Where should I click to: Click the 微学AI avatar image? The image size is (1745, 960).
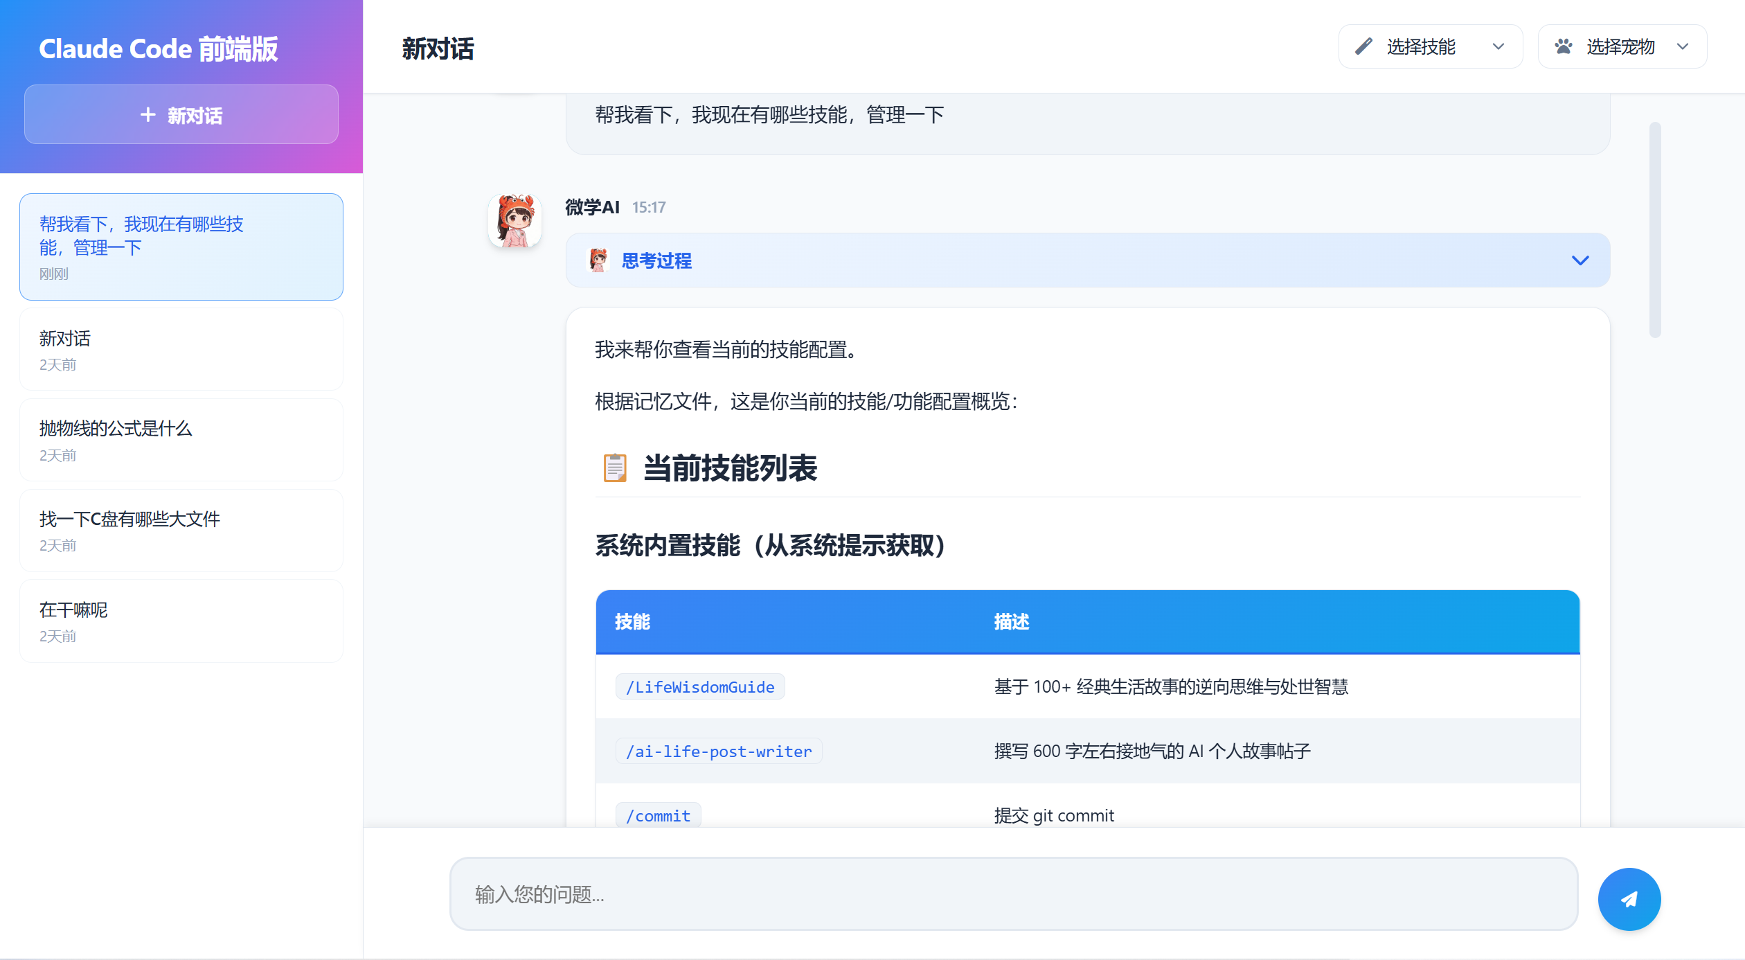tap(514, 221)
